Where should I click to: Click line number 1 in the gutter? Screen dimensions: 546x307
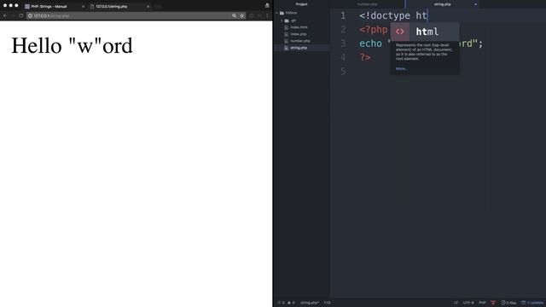pos(343,15)
